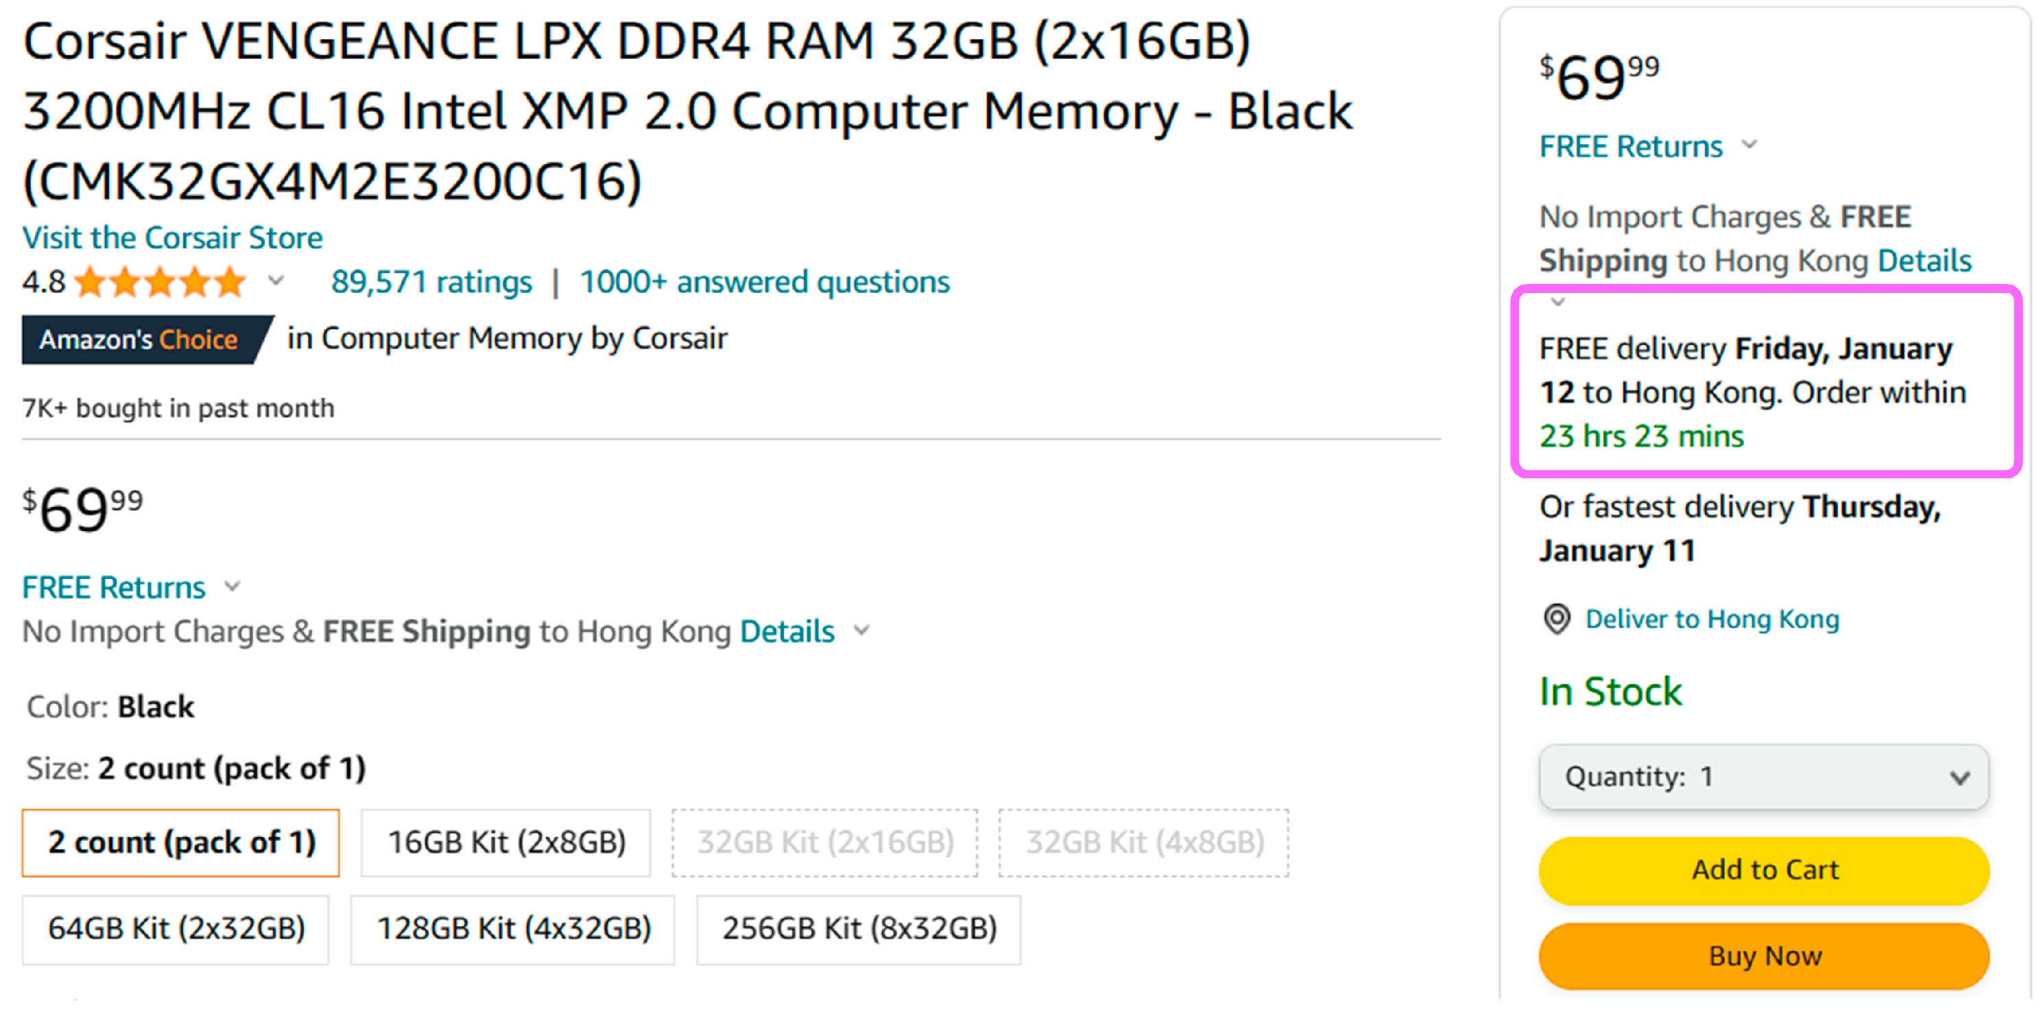The width and height of the screenshot is (2043, 1036).
Task: Click the Buy Now button
Action: 1764,956
